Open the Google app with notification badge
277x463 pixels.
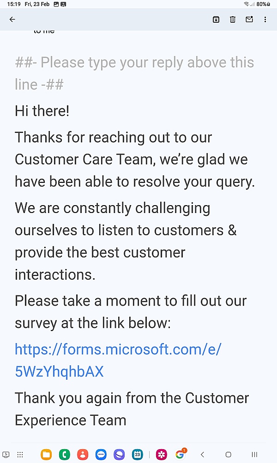[180, 454]
